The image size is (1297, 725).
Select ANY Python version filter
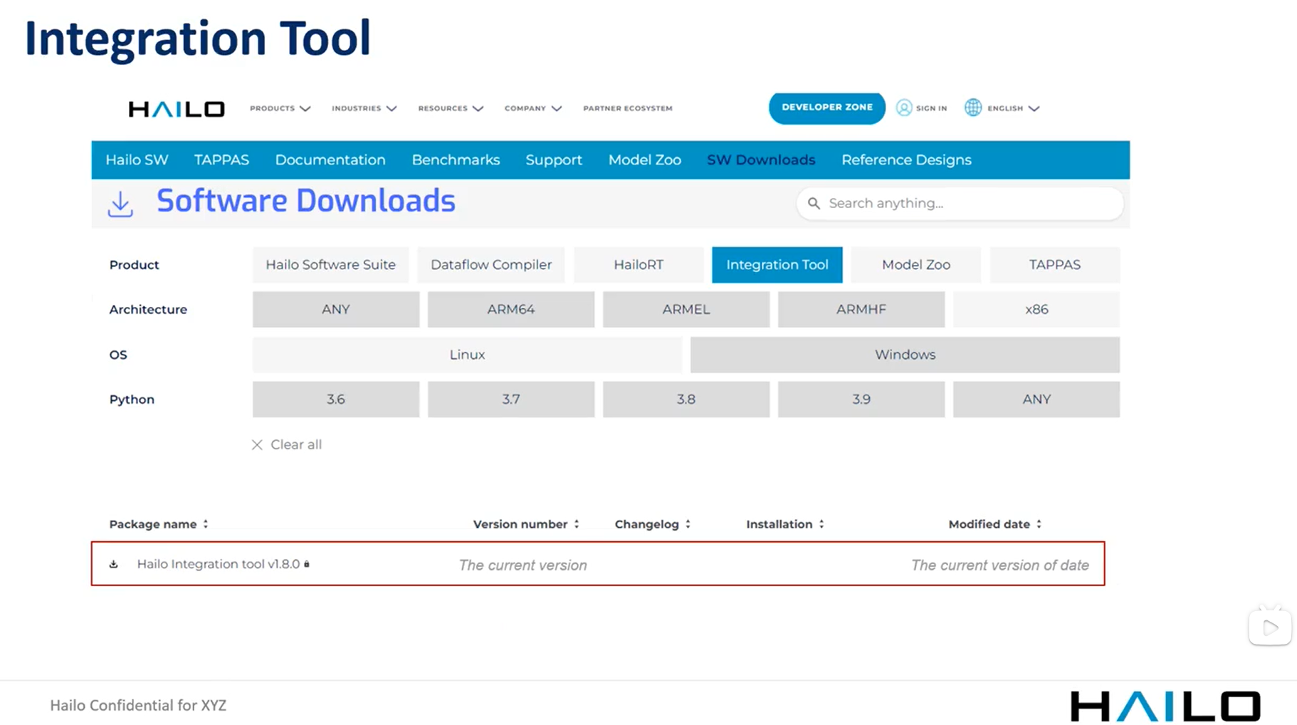pyautogui.click(x=1036, y=400)
